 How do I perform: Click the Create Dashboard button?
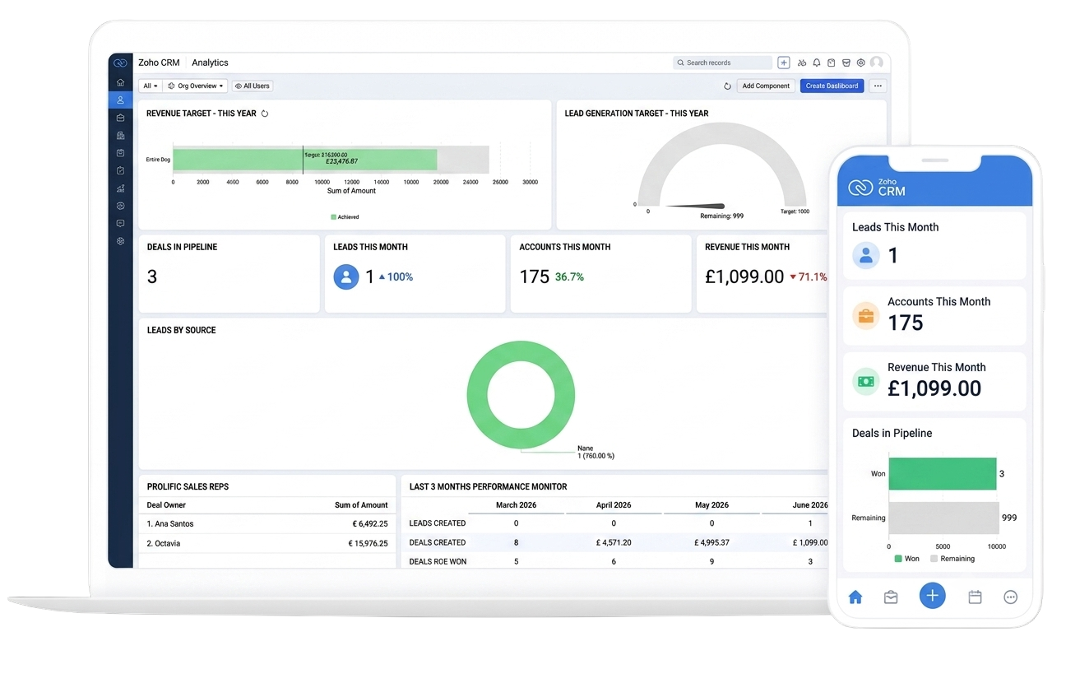832,86
